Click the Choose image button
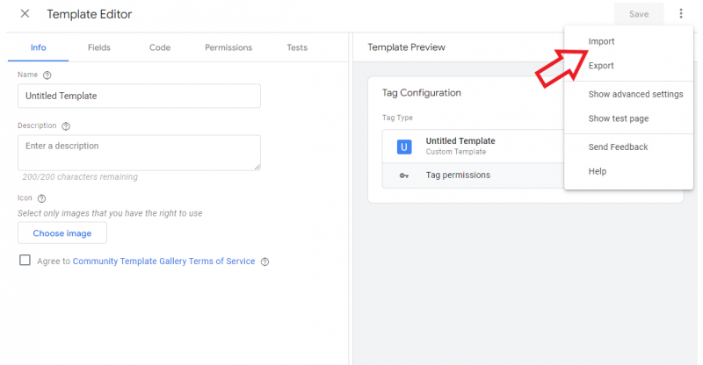 click(x=62, y=233)
